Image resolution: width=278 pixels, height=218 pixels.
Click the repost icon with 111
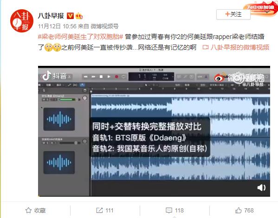99,211
